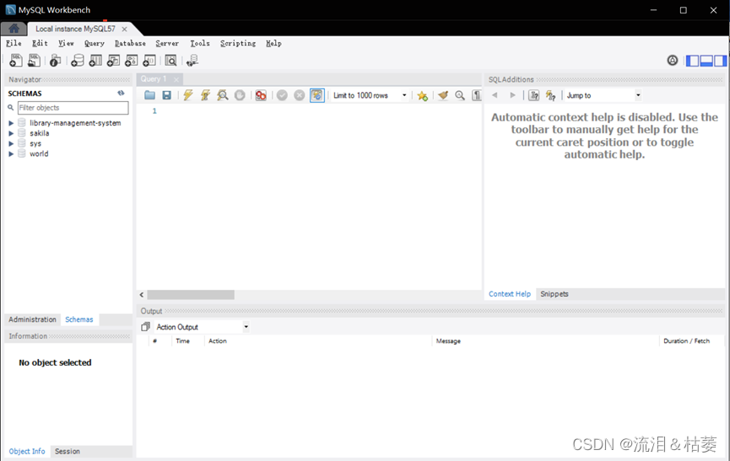Open View menu
This screenshot has height=461, width=730.
(66, 43)
